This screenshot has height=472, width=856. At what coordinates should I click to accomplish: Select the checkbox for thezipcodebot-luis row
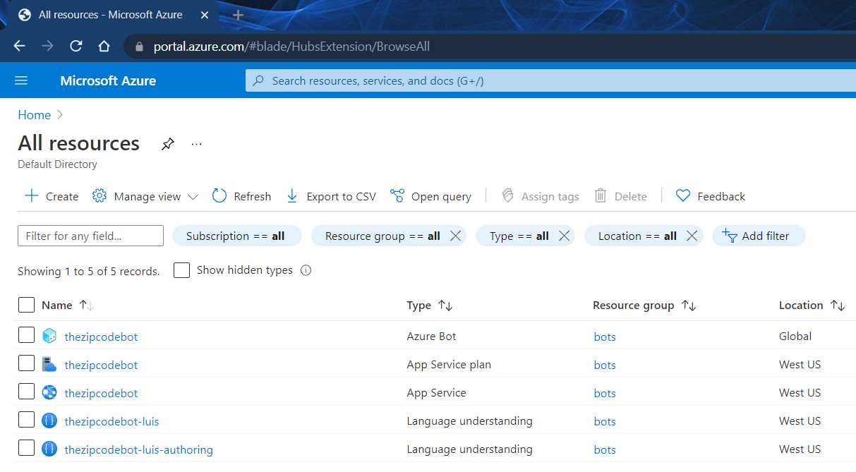26,419
